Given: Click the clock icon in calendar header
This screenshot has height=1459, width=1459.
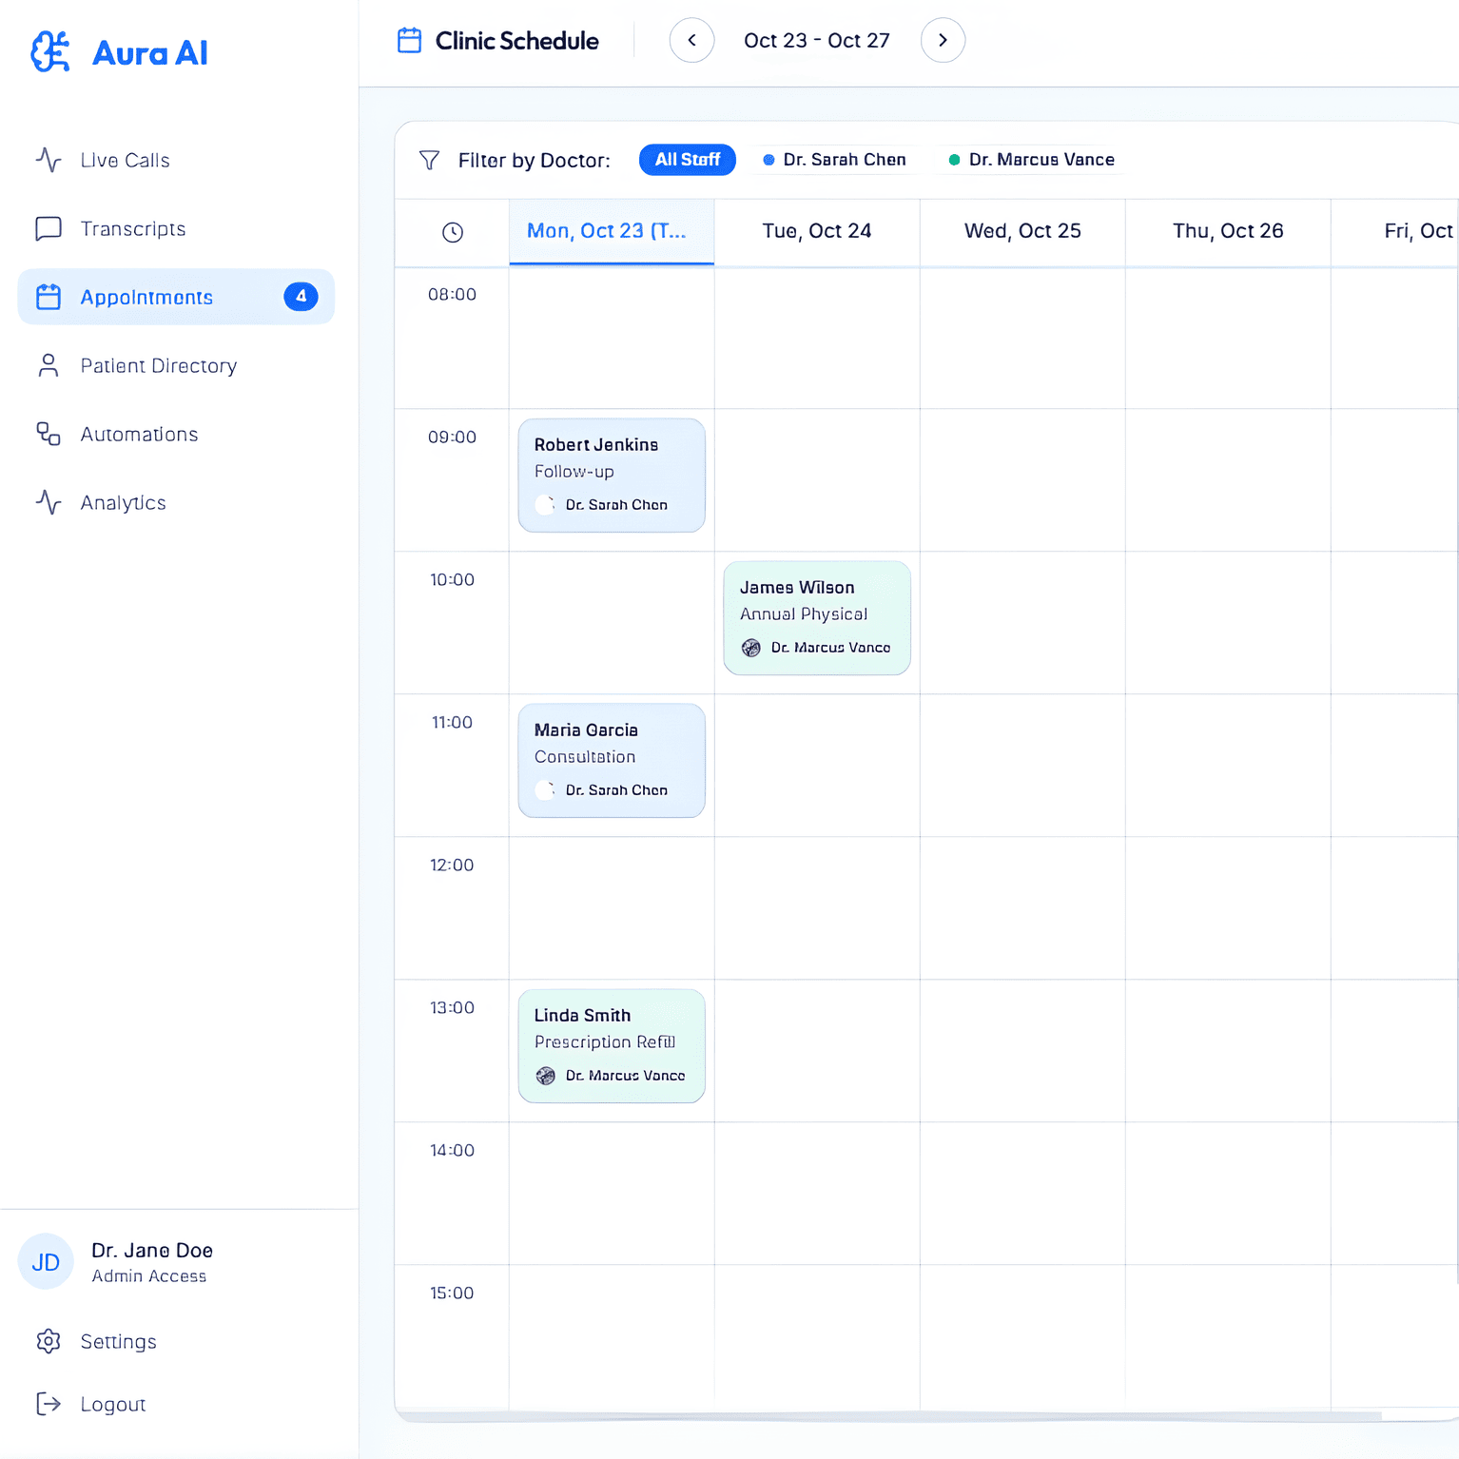Looking at the screenshot, I should pyautogui.click(x=453, y=232).
